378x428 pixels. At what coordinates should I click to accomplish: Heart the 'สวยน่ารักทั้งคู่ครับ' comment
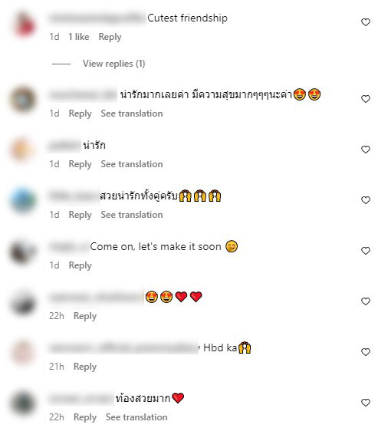point(366,200)
